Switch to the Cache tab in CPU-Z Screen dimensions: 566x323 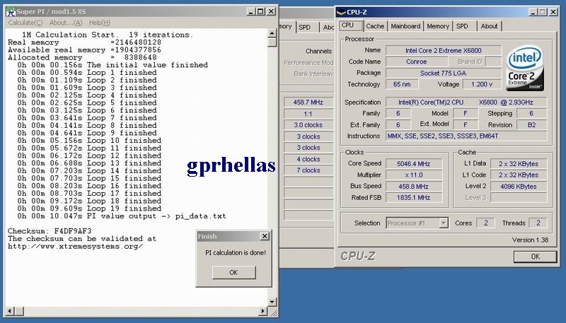click(x=375, y=26)
